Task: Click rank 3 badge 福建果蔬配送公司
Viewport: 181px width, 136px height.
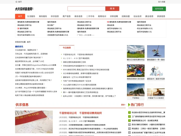Action: click(x=129, y=120)
